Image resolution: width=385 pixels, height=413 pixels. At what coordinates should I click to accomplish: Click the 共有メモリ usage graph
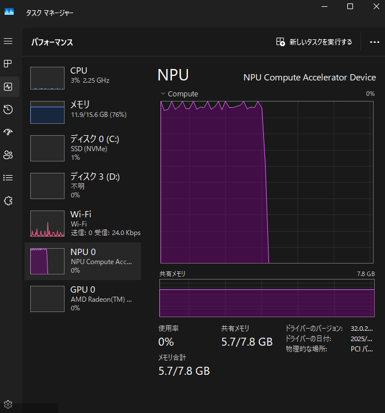tap(267, 298)
